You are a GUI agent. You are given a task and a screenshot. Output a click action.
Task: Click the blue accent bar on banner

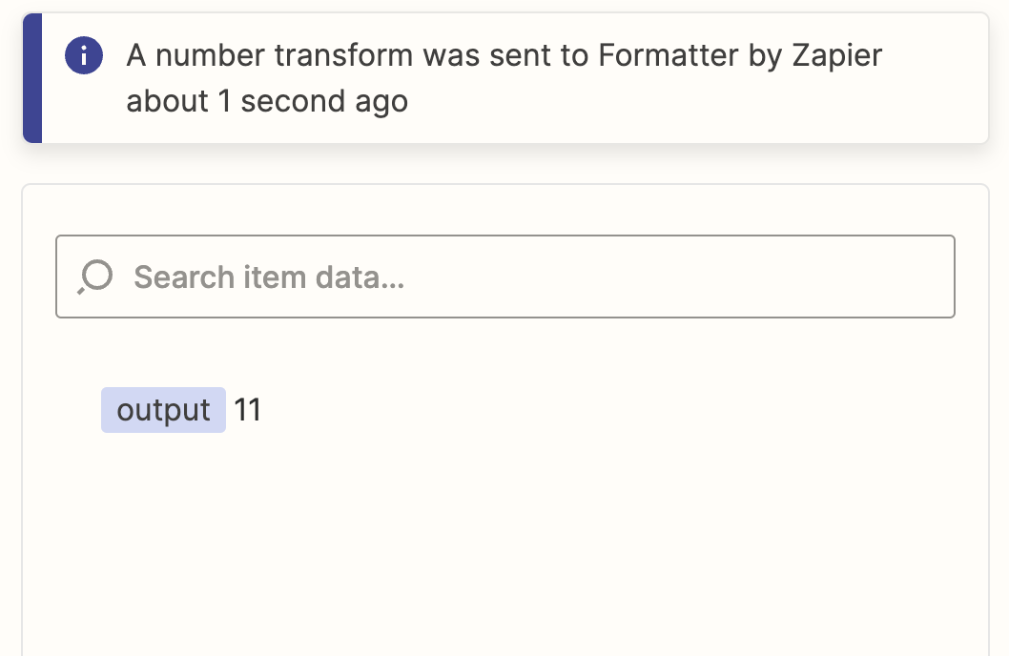[32, 78]
